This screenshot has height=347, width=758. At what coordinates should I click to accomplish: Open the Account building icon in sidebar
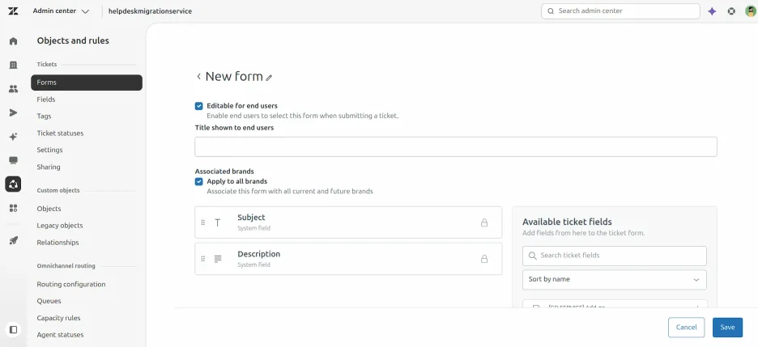(13, 65)
